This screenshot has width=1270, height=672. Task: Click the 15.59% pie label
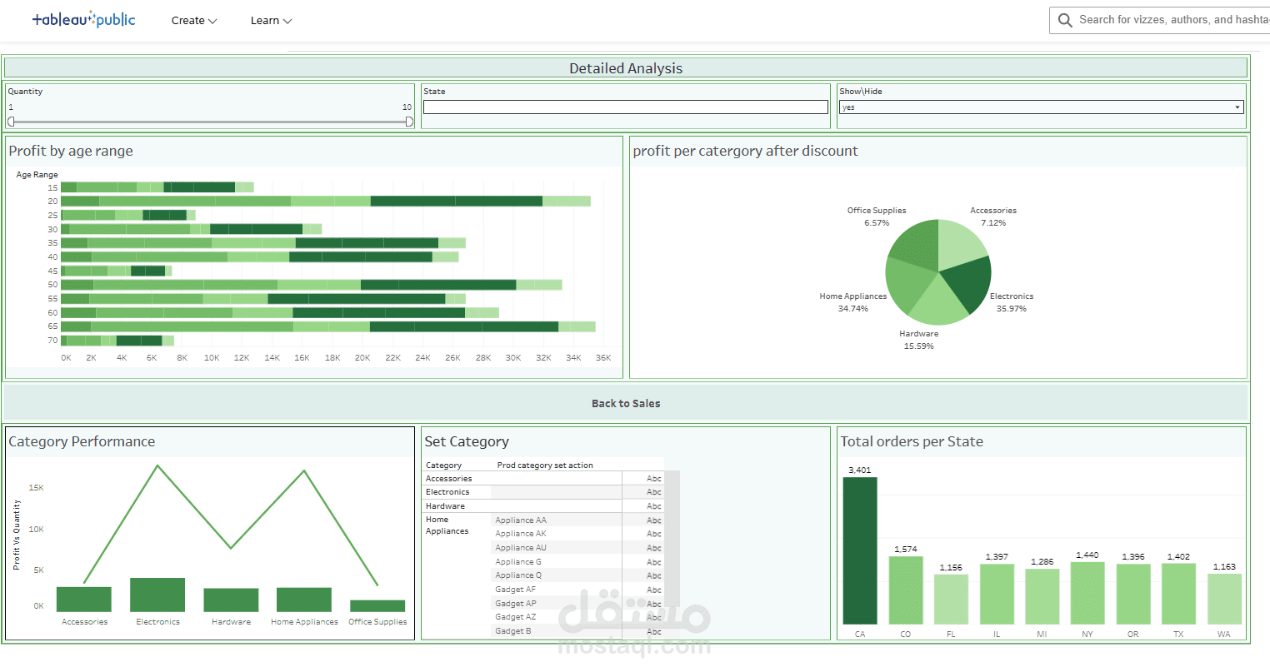pos(918,346)
